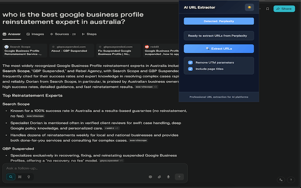
Task: Click the globe sources icon in follow-up bar
Action: point(150,177)
